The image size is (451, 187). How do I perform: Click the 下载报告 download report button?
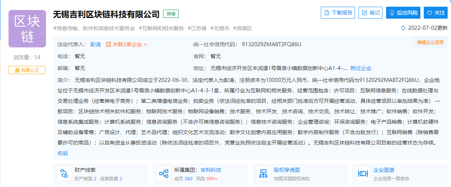click(338, 12)
